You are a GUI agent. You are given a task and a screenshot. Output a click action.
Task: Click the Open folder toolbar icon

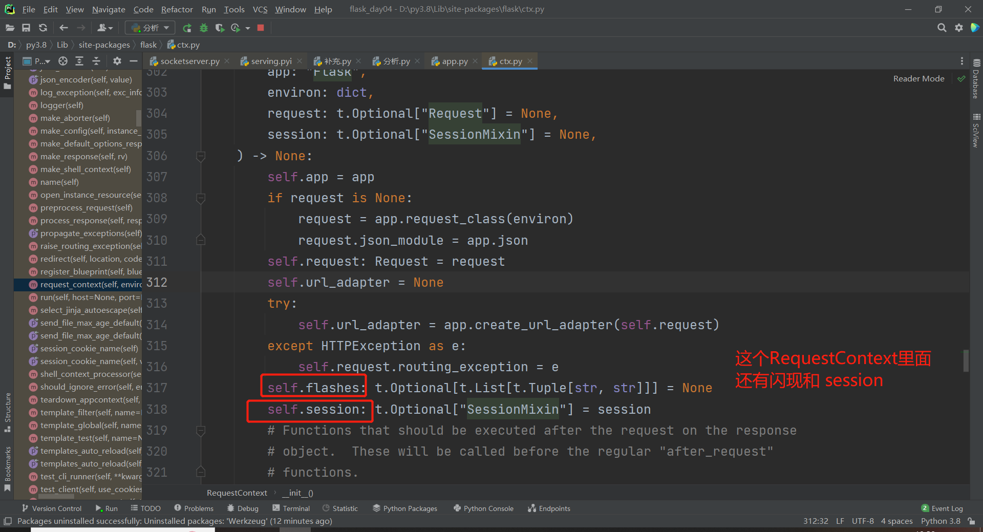10,28
